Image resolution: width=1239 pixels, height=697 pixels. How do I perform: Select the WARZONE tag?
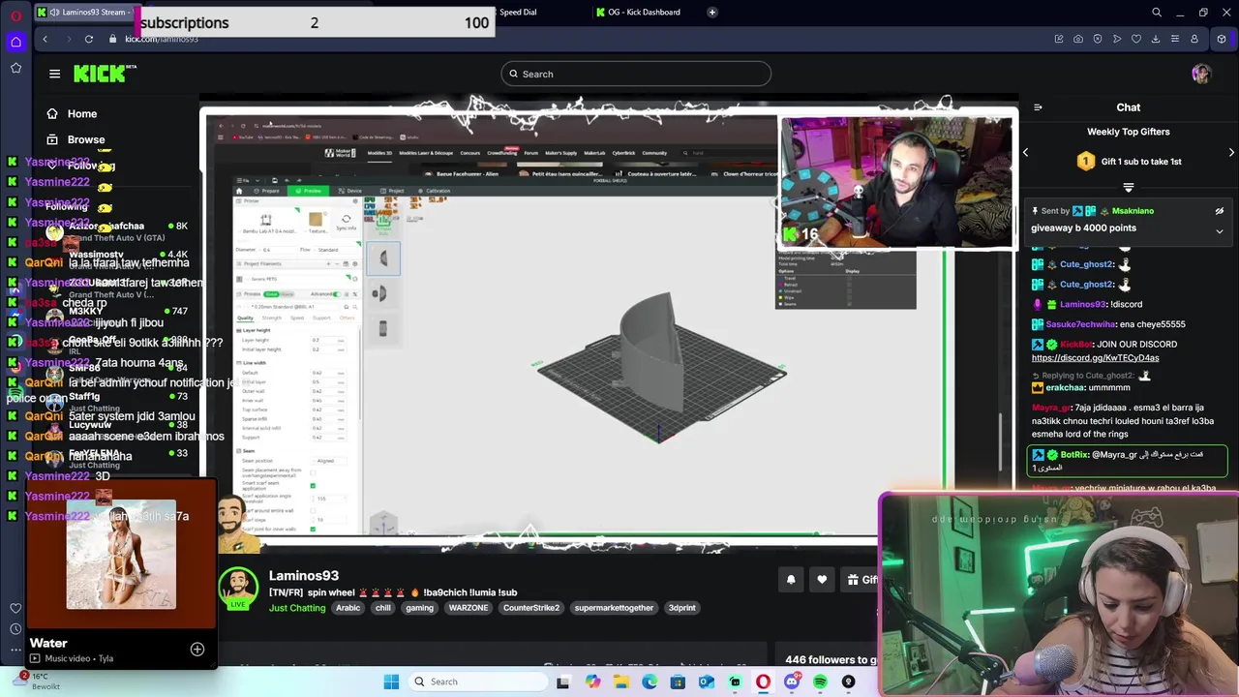click(468, 608)
